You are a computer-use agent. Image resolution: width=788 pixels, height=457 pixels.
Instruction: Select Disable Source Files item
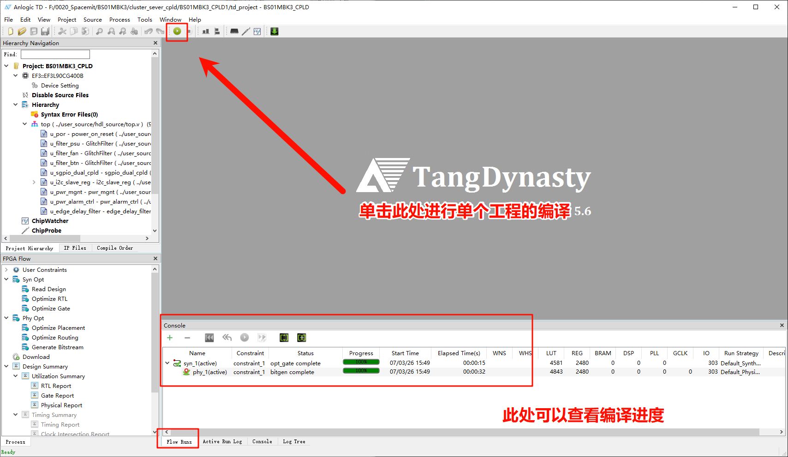[60, 95]
